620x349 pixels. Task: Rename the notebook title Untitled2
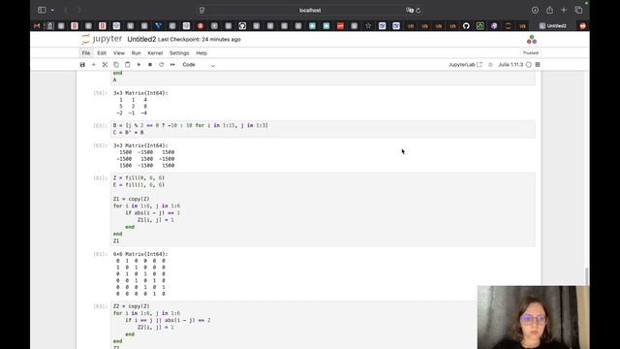141,39
